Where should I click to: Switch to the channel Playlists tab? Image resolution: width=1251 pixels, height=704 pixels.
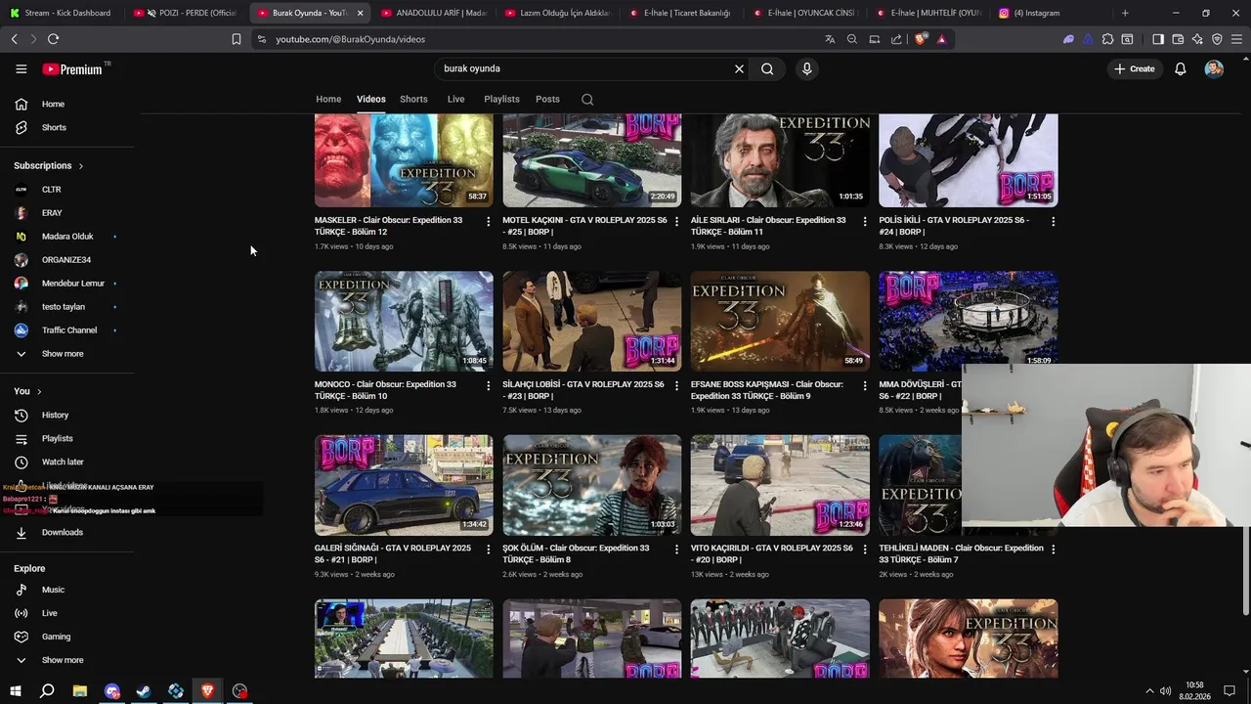pos(501,99)
